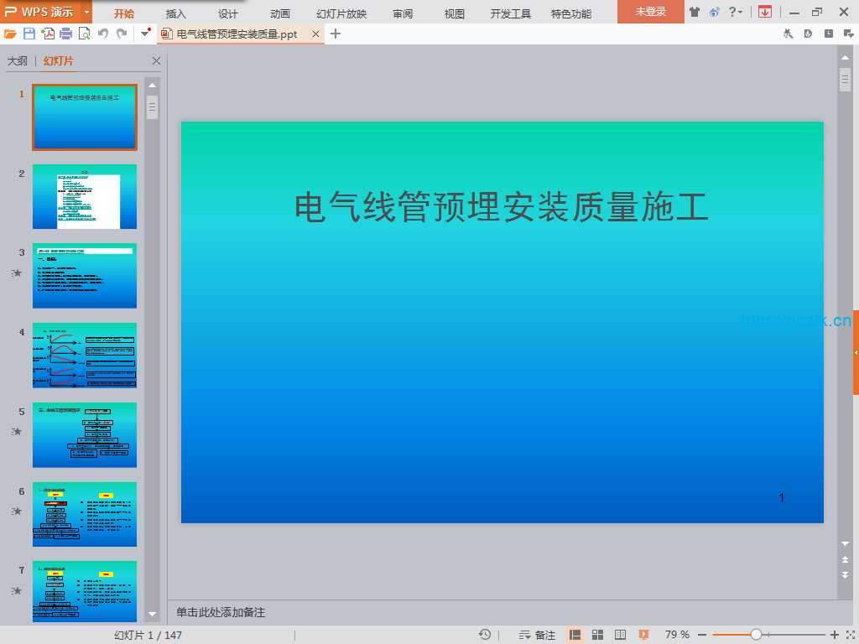Select slide 4 thumbnail in panel
Screen dimensions: 859x644
[x=85, y=356]
